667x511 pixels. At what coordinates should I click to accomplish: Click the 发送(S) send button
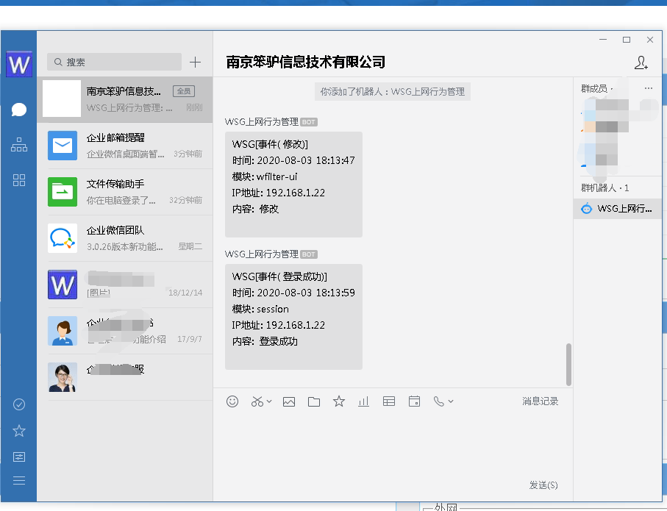[x=543, y=485]
